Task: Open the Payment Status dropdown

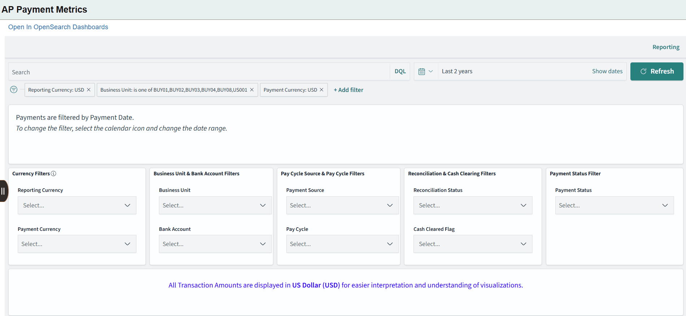Action: (615, 205)
